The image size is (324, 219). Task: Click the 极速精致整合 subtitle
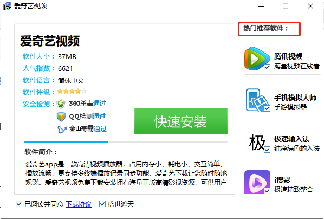click(294, 189)
